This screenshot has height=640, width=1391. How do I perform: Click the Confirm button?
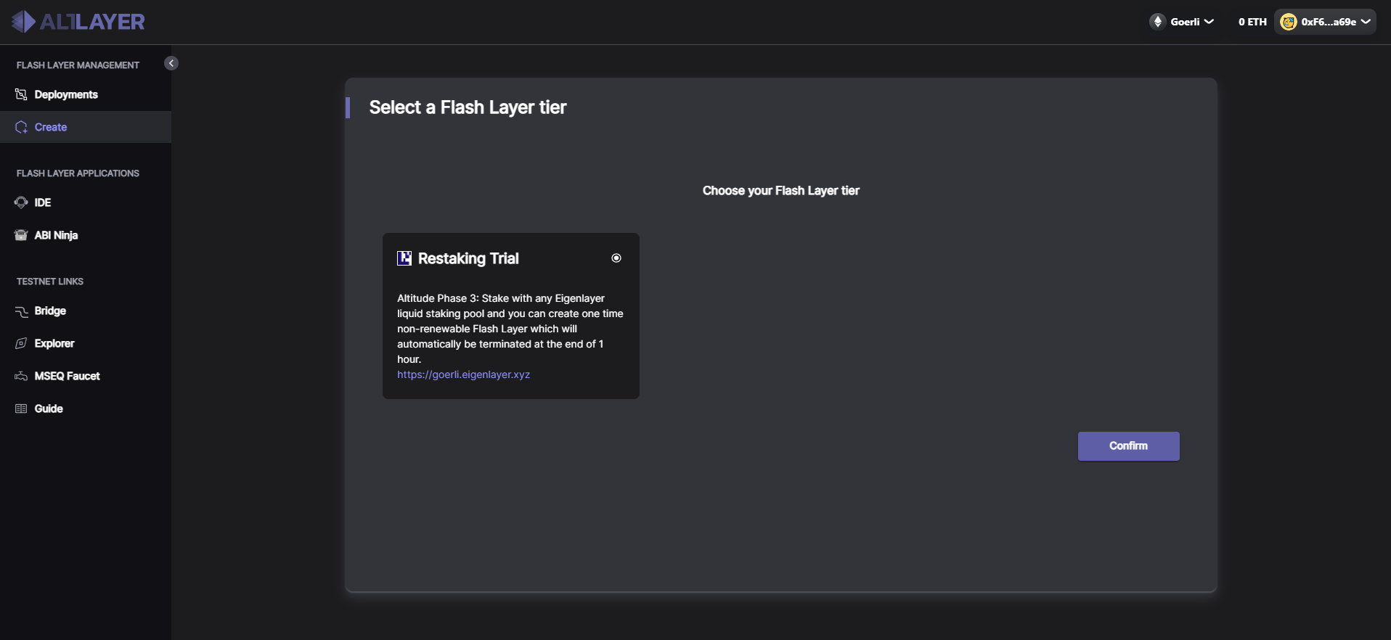[1128, 446]
